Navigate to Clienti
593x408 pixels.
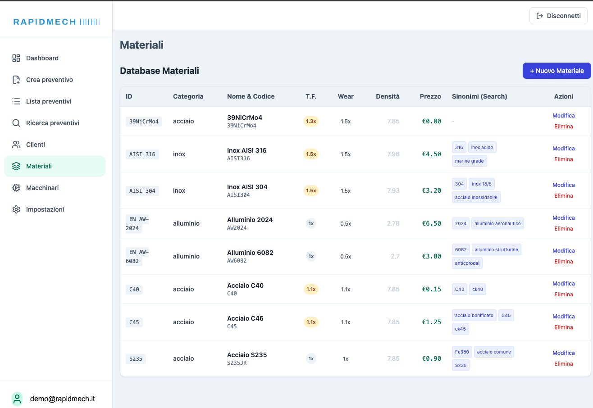click(x=55, y=145)
